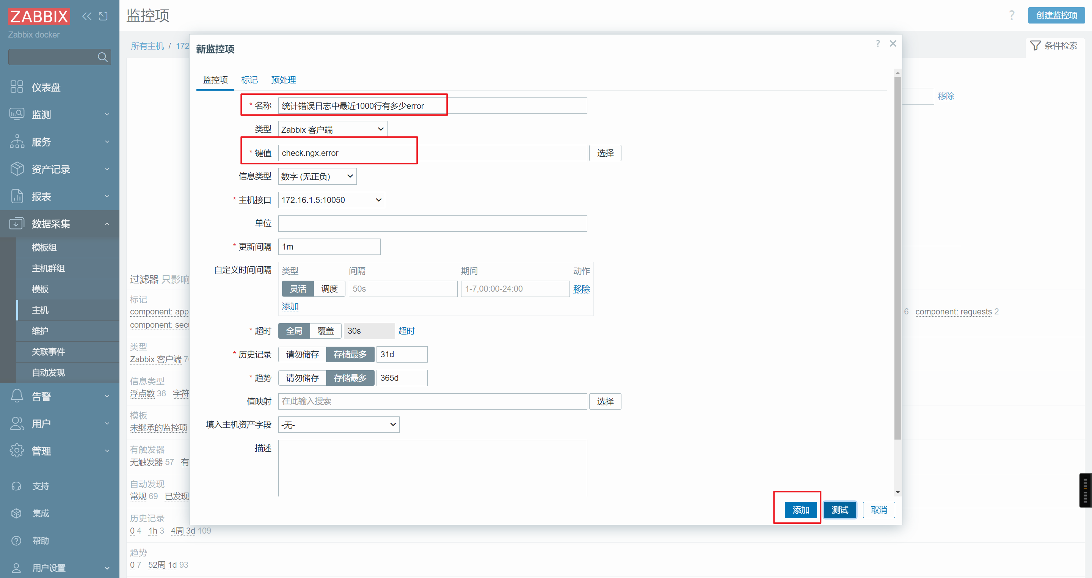Click the 所有主机 breadcrumb link
The width and height of the screenshot is (1092, 578).
[x=147, y=46]
